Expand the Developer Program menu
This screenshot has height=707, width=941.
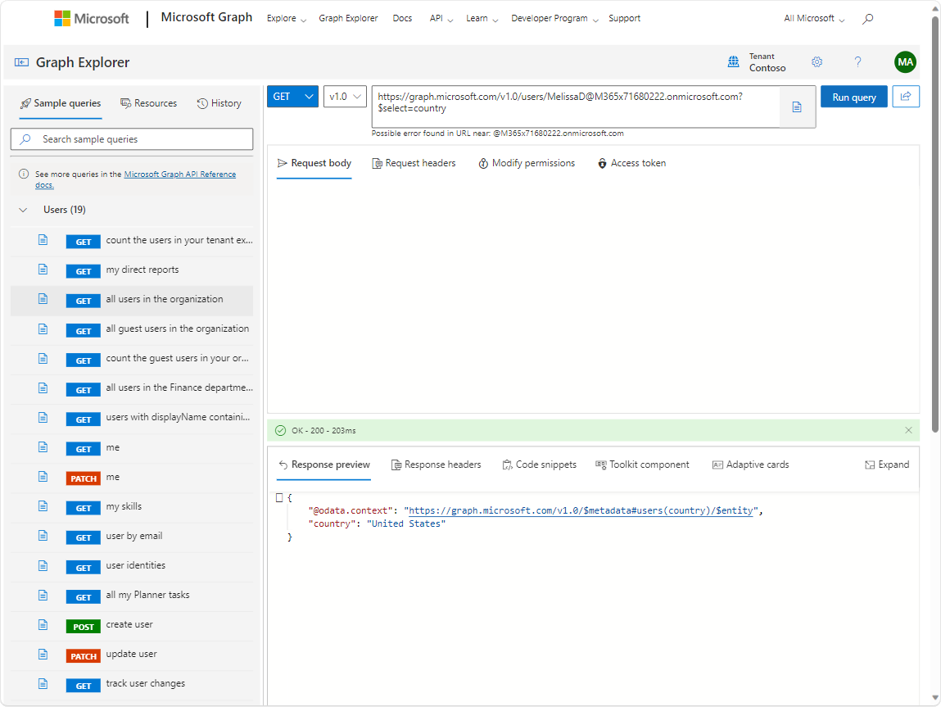[554, 19]
